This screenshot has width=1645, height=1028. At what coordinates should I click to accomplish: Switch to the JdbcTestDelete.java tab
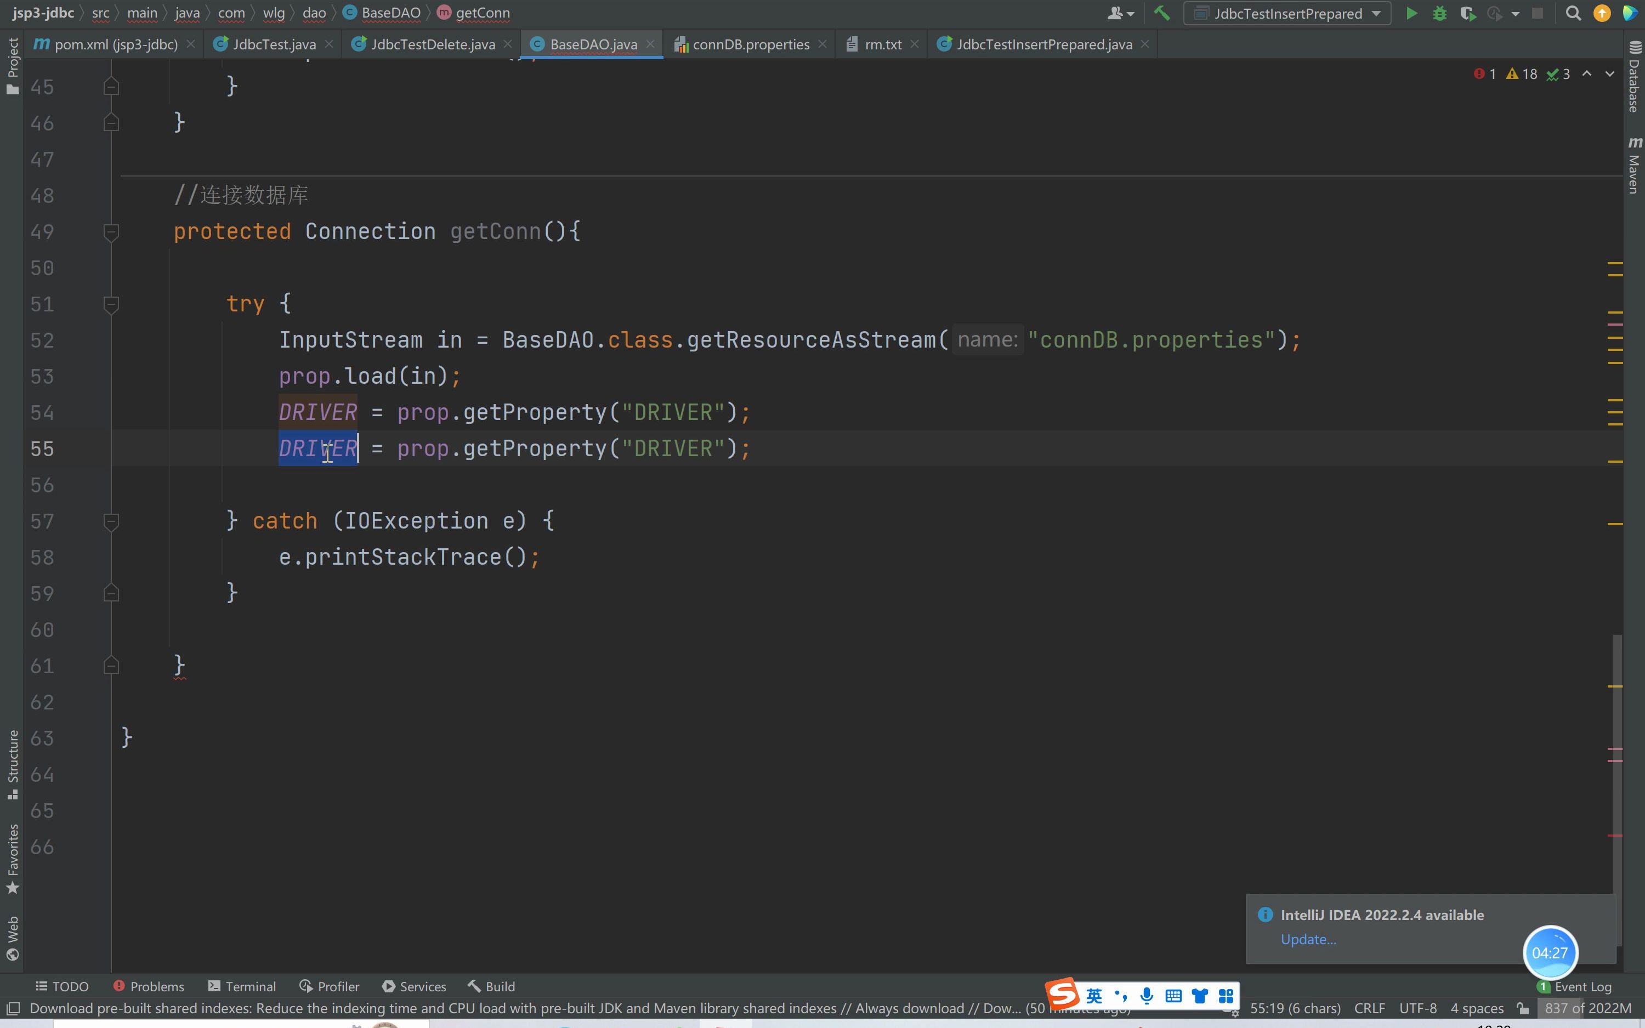coord(432,45)
